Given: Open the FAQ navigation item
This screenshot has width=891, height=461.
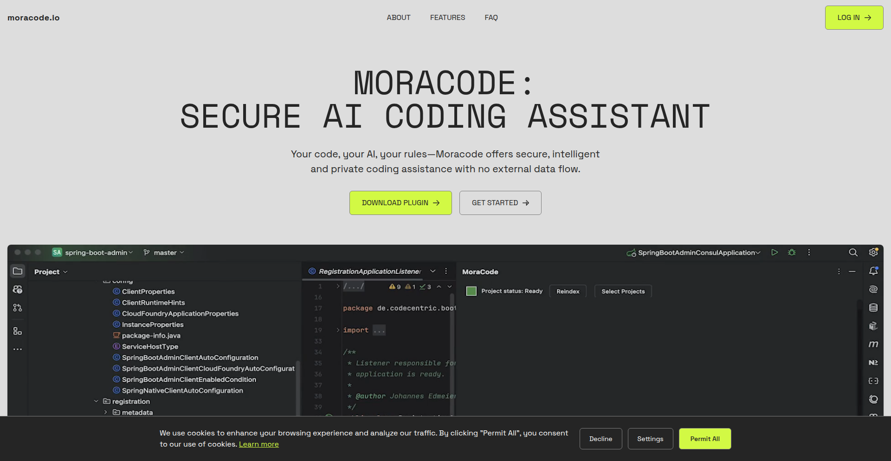Looking at the screenshot, I should (x=491, y=18).
